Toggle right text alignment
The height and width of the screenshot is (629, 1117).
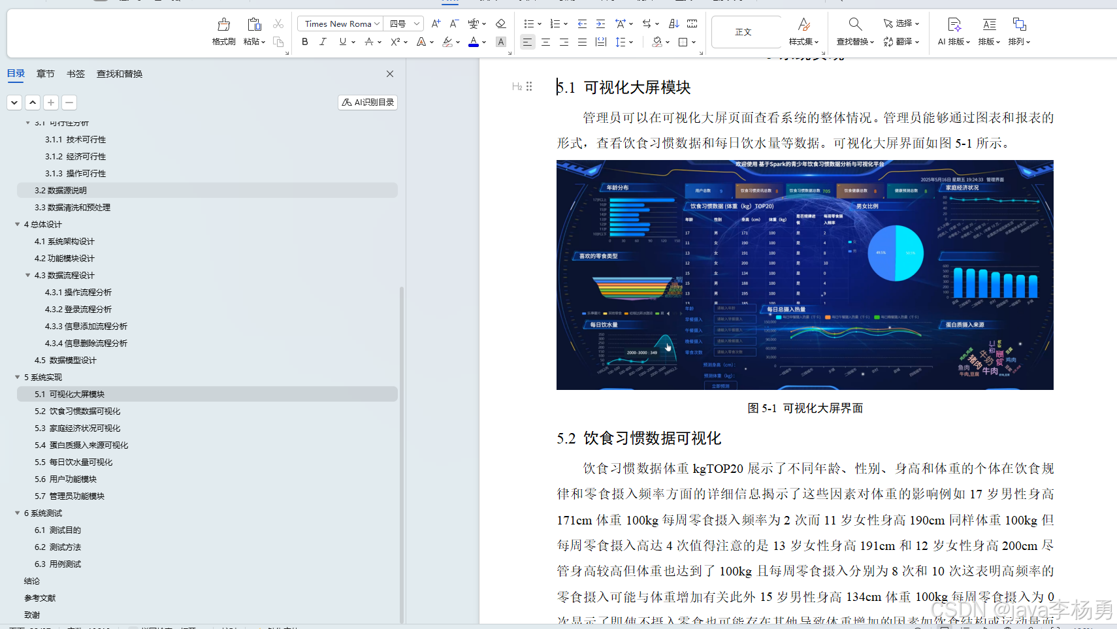click(564, 42)
